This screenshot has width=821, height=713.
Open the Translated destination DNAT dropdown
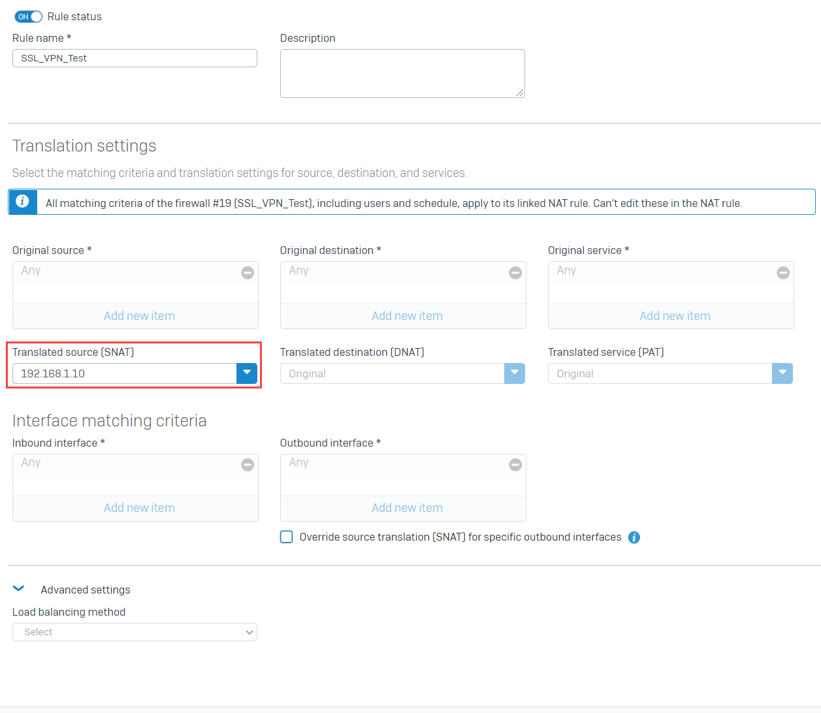coord(515,373)
